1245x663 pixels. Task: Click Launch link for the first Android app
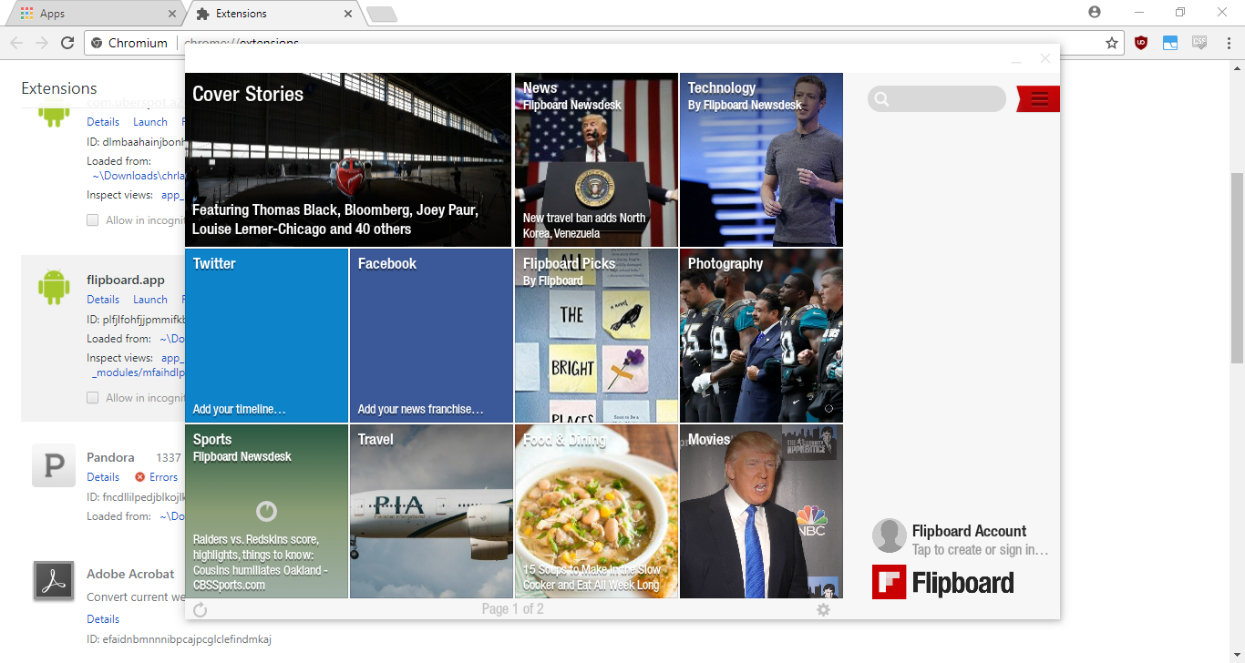150,122
